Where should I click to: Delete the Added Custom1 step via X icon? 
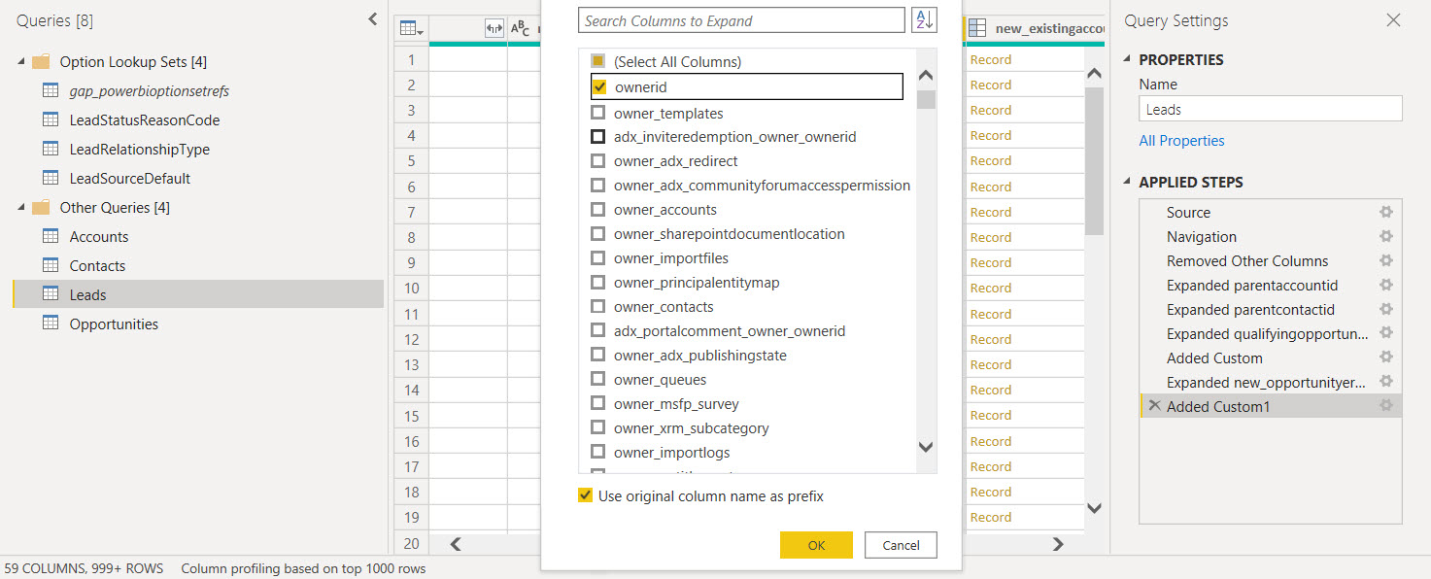click(x=1154, y=405)
